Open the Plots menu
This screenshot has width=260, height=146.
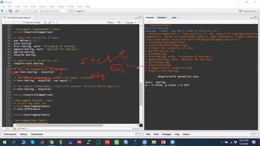click(33, 6)
